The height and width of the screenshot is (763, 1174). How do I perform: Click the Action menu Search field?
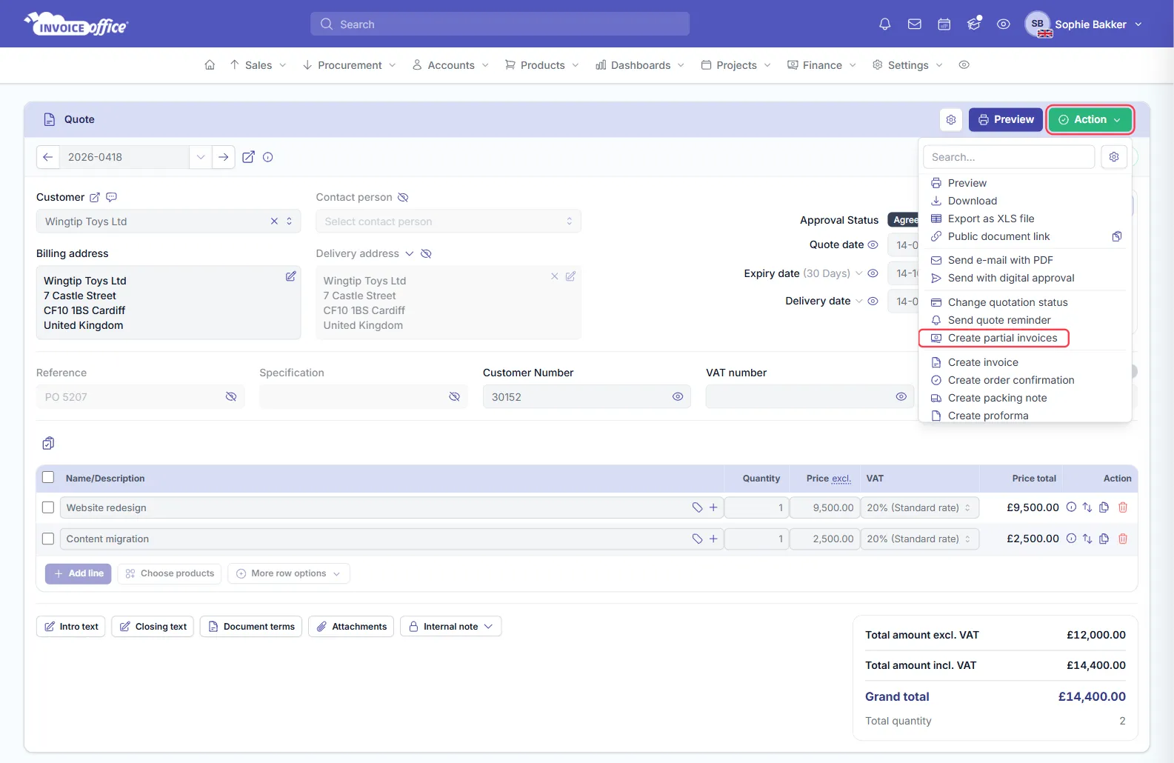pos(1009,157)
